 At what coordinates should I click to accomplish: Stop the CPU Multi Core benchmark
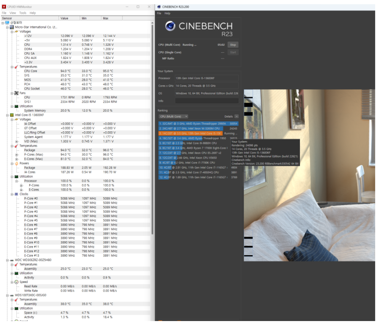233,45
